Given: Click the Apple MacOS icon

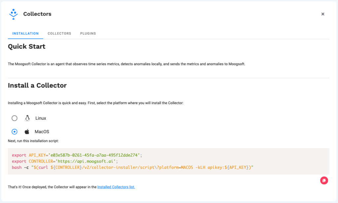Looking at the screenshot, I should click(x=27, y=132).
